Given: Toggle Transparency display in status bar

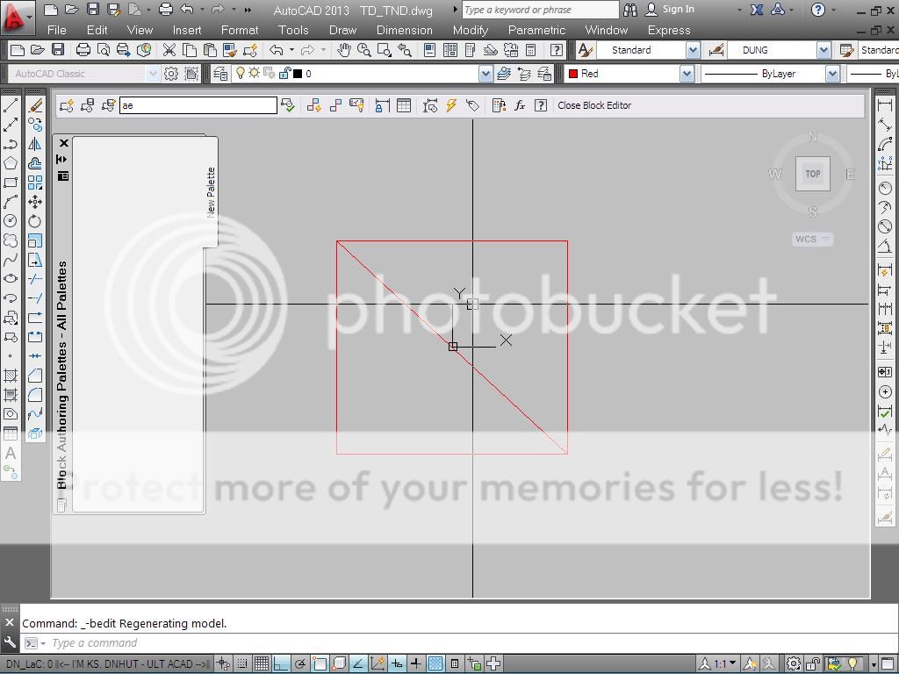Looking at the screenshot, I should [435, 663].
